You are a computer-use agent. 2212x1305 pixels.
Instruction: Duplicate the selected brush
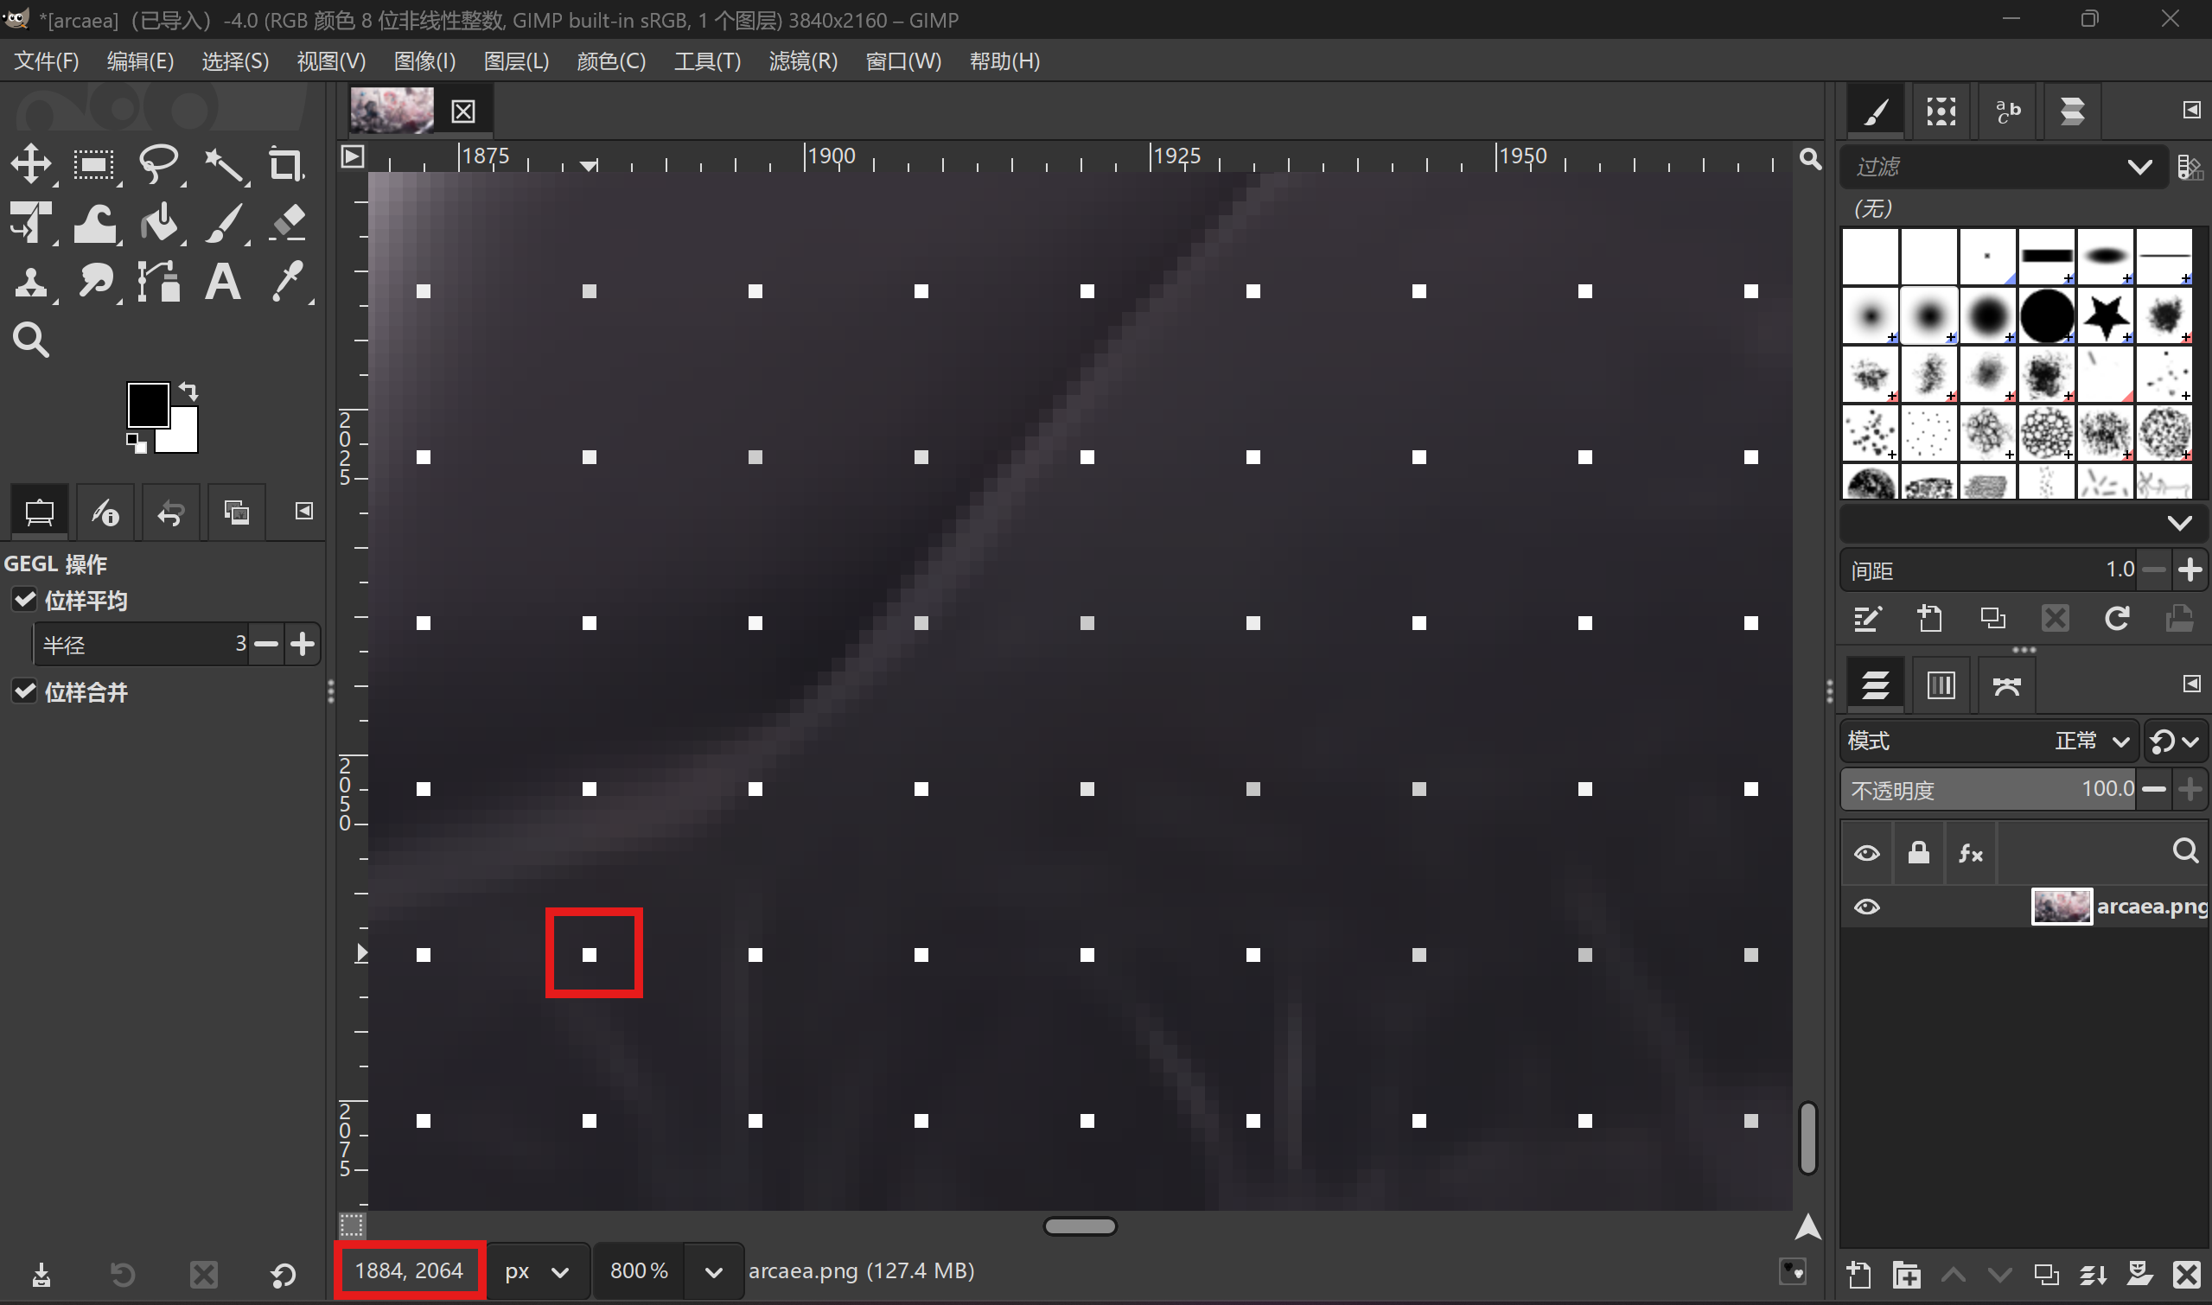(1992, 619)
